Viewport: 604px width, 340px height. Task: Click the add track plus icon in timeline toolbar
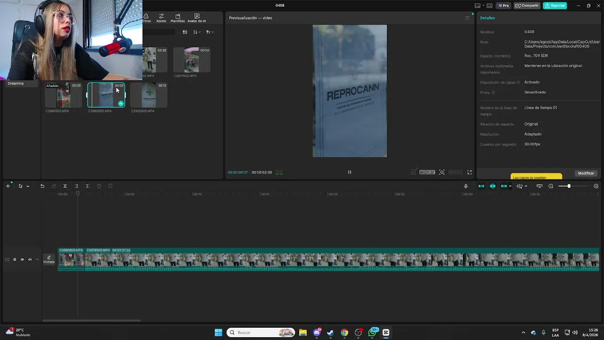pos(8,186)
